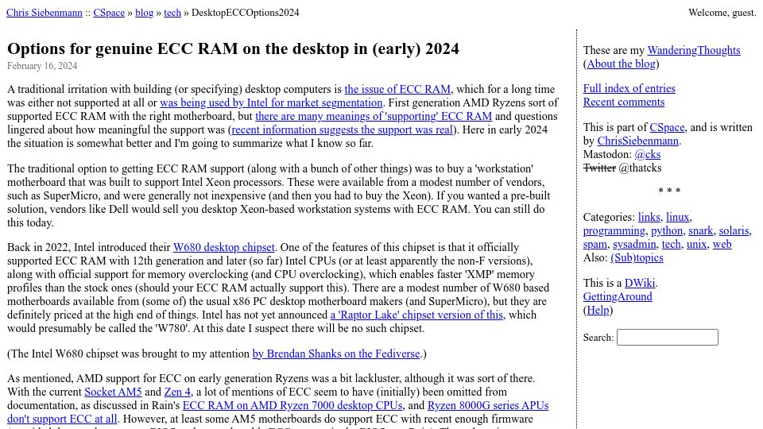Viewport: 763px width, 429px height.
Task: Open Full index of entries
Action: 629,88
